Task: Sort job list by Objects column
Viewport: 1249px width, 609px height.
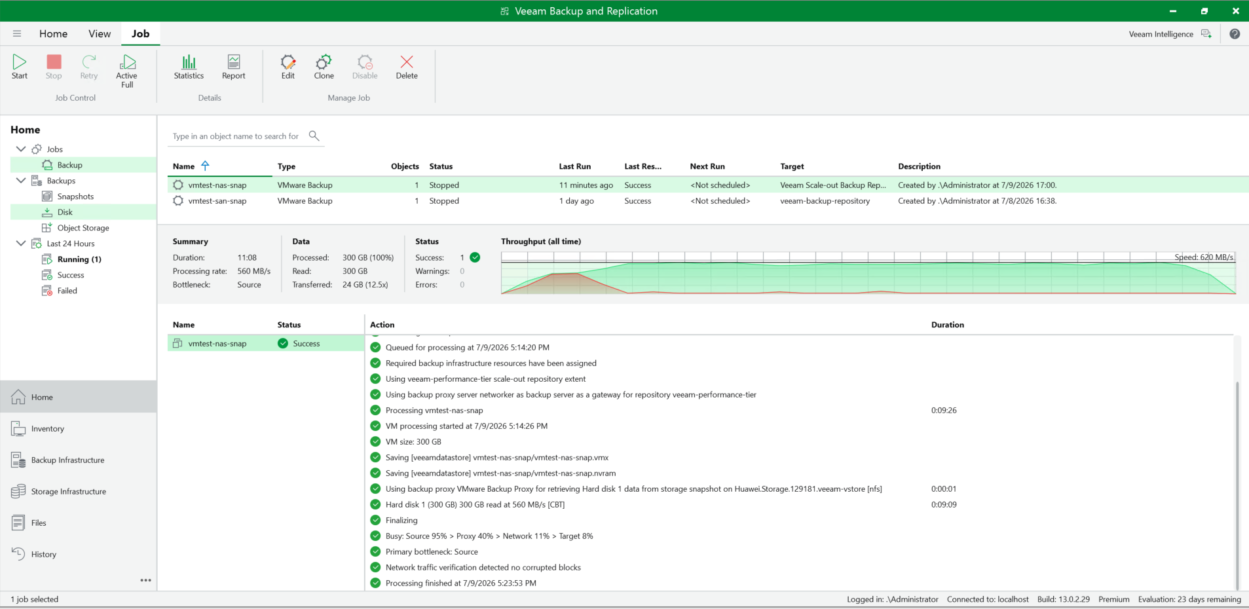Action: point(405,166)
